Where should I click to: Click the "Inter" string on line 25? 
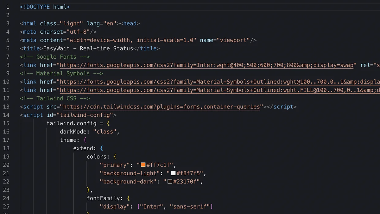pyautogui.click(x=152, y=206)
